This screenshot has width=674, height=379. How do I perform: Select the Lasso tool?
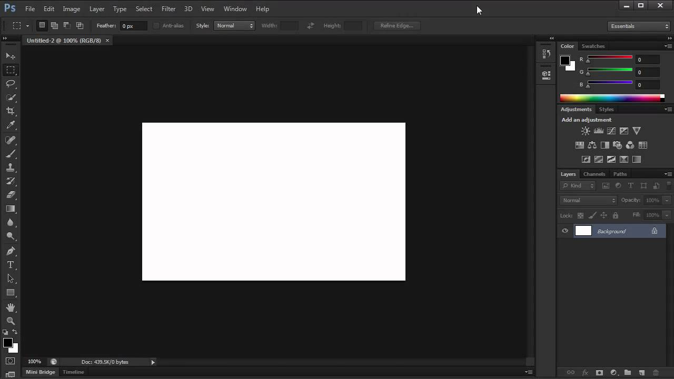click(11, 83)
